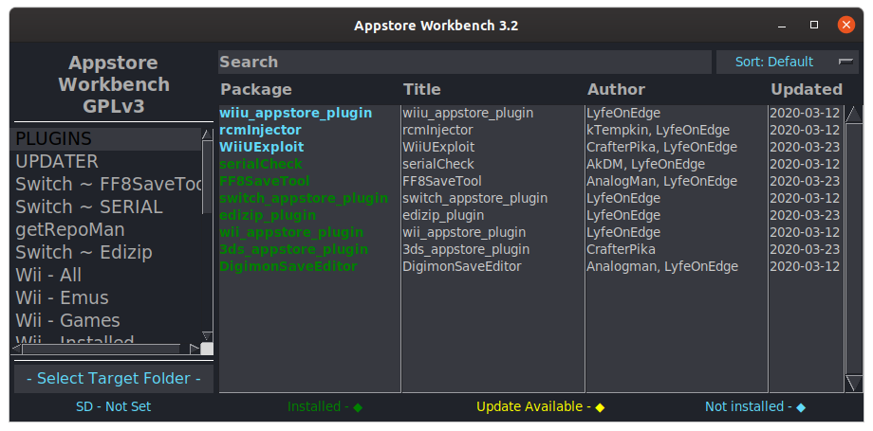The image size is (873, 431).
Task: Select the 3ds_appstore_plugin package
Action: (x=293, y=249)
